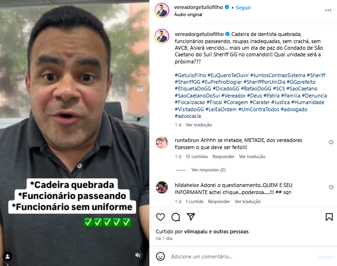This screenshot has width=337, height=266.
Task: Like the post with the heart icon
Action: 160,217
